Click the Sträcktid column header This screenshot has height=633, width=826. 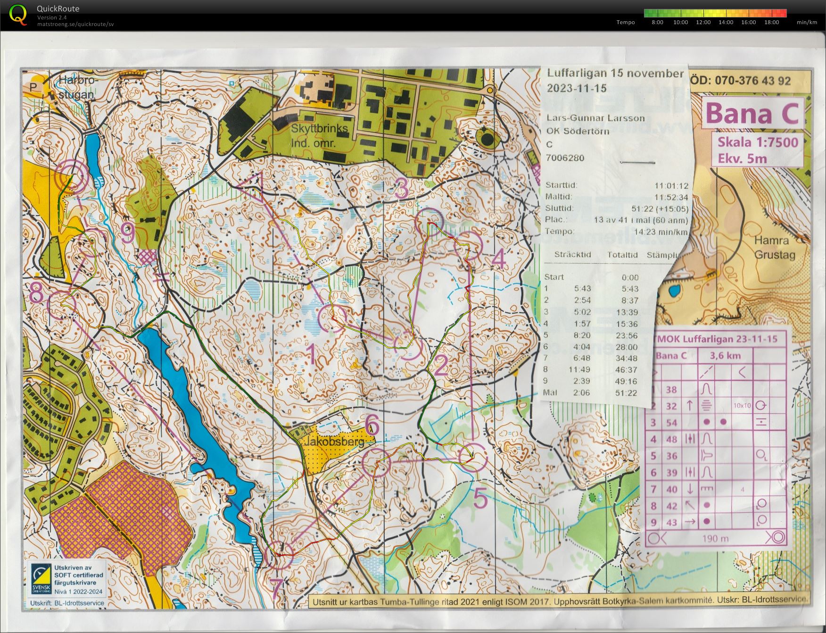point(572,255)
